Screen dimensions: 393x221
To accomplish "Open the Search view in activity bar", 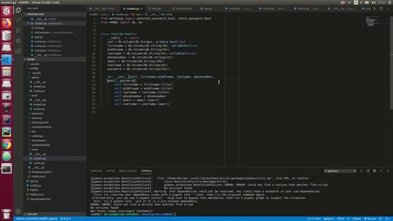I will 18,20.
